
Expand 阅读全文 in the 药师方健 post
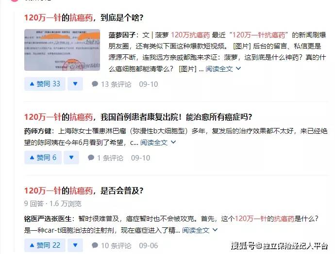158,142
